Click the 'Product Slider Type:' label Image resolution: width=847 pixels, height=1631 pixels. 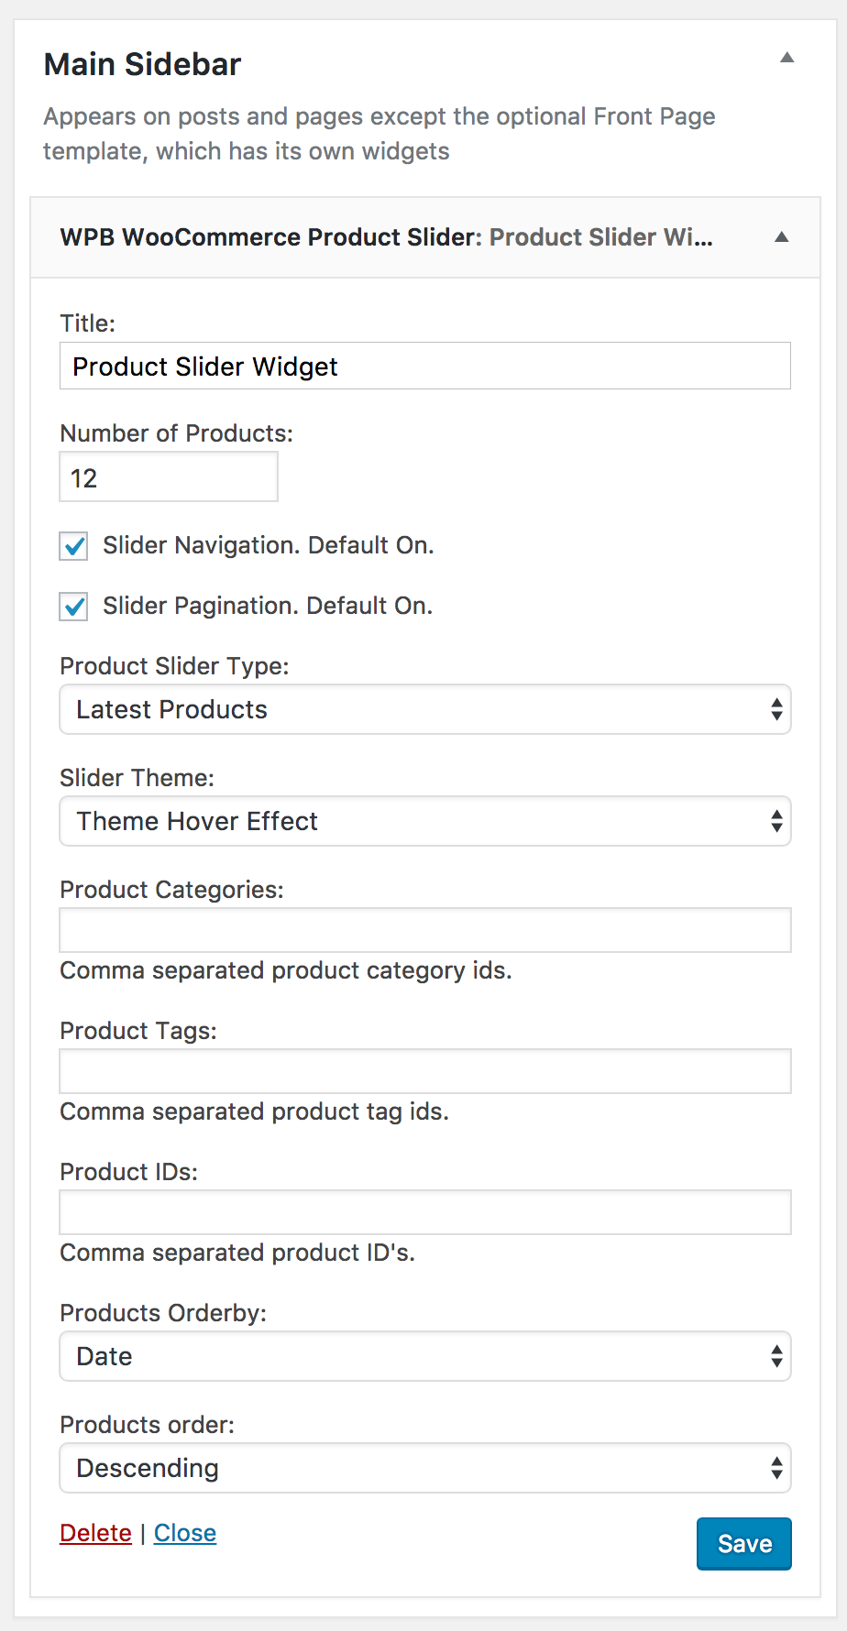(174, 666)
